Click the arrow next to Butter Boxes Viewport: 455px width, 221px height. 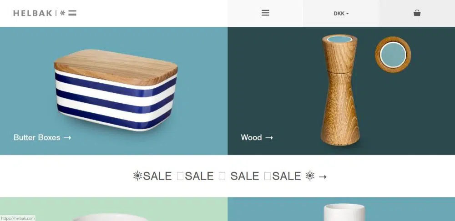67,138
